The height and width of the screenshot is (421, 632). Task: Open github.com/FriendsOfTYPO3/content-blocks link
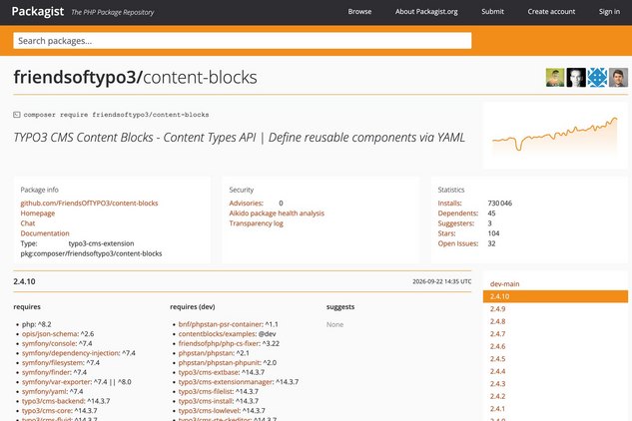(x=89, y=204)
